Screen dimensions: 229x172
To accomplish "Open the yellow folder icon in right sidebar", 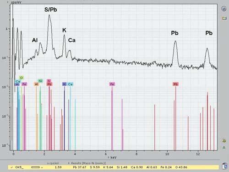I will pyautogui.click(x=224, y=18).
